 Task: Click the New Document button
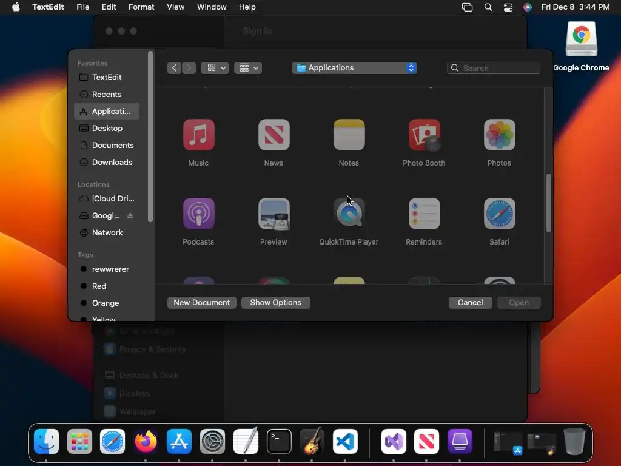(x=201, y=302)
